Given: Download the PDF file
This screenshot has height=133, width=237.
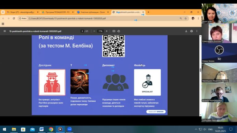Looking at the screenshot, I should (x=186, y=31).
